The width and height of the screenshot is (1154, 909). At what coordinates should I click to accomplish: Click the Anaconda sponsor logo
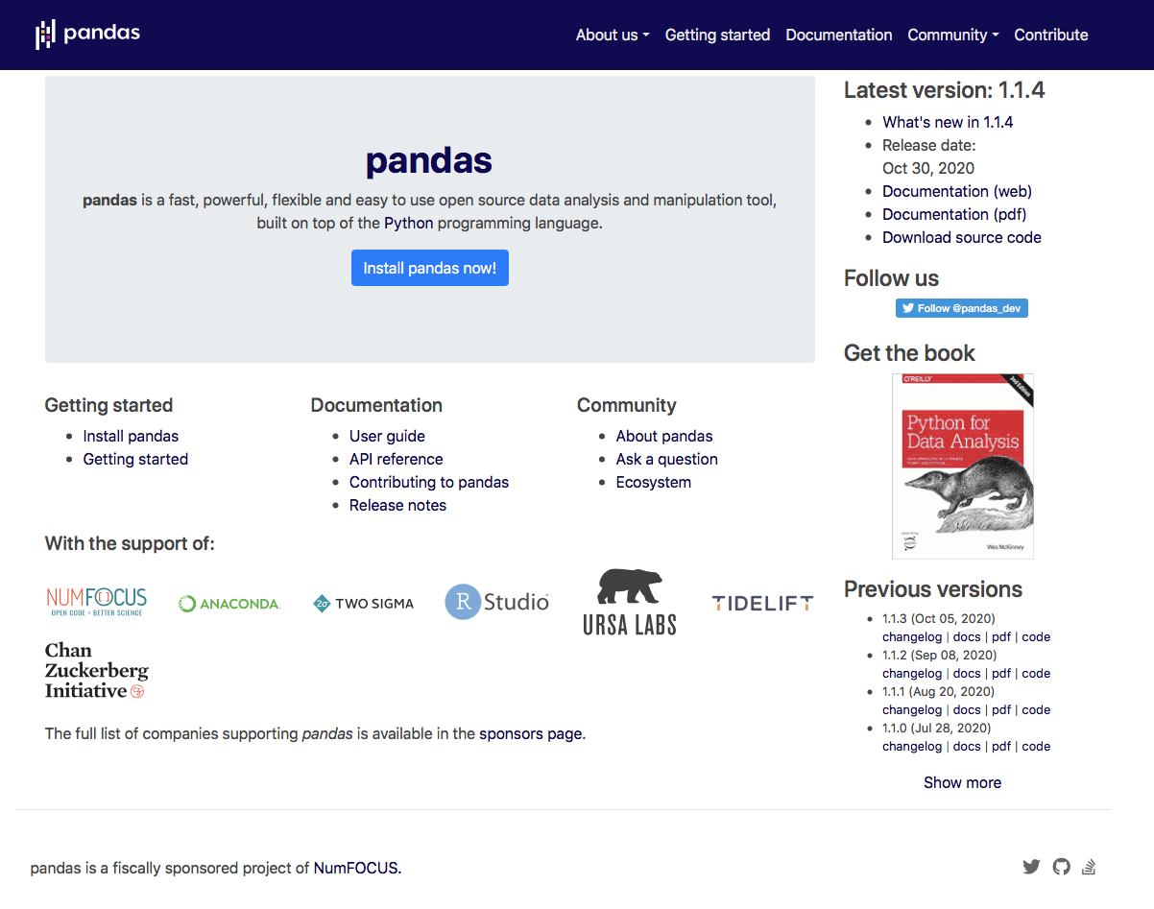[229, 604]
